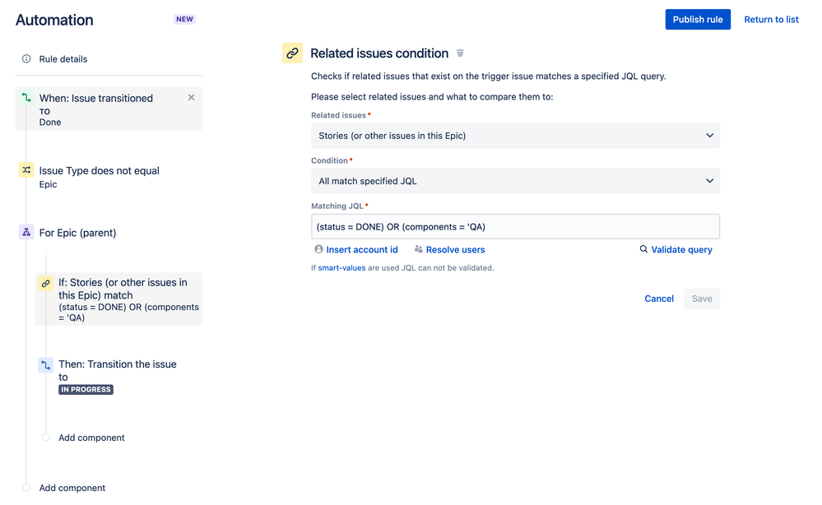Open the Related issues dropdown
The width and height of the screenshot is (822, 505).
(515, 136)
